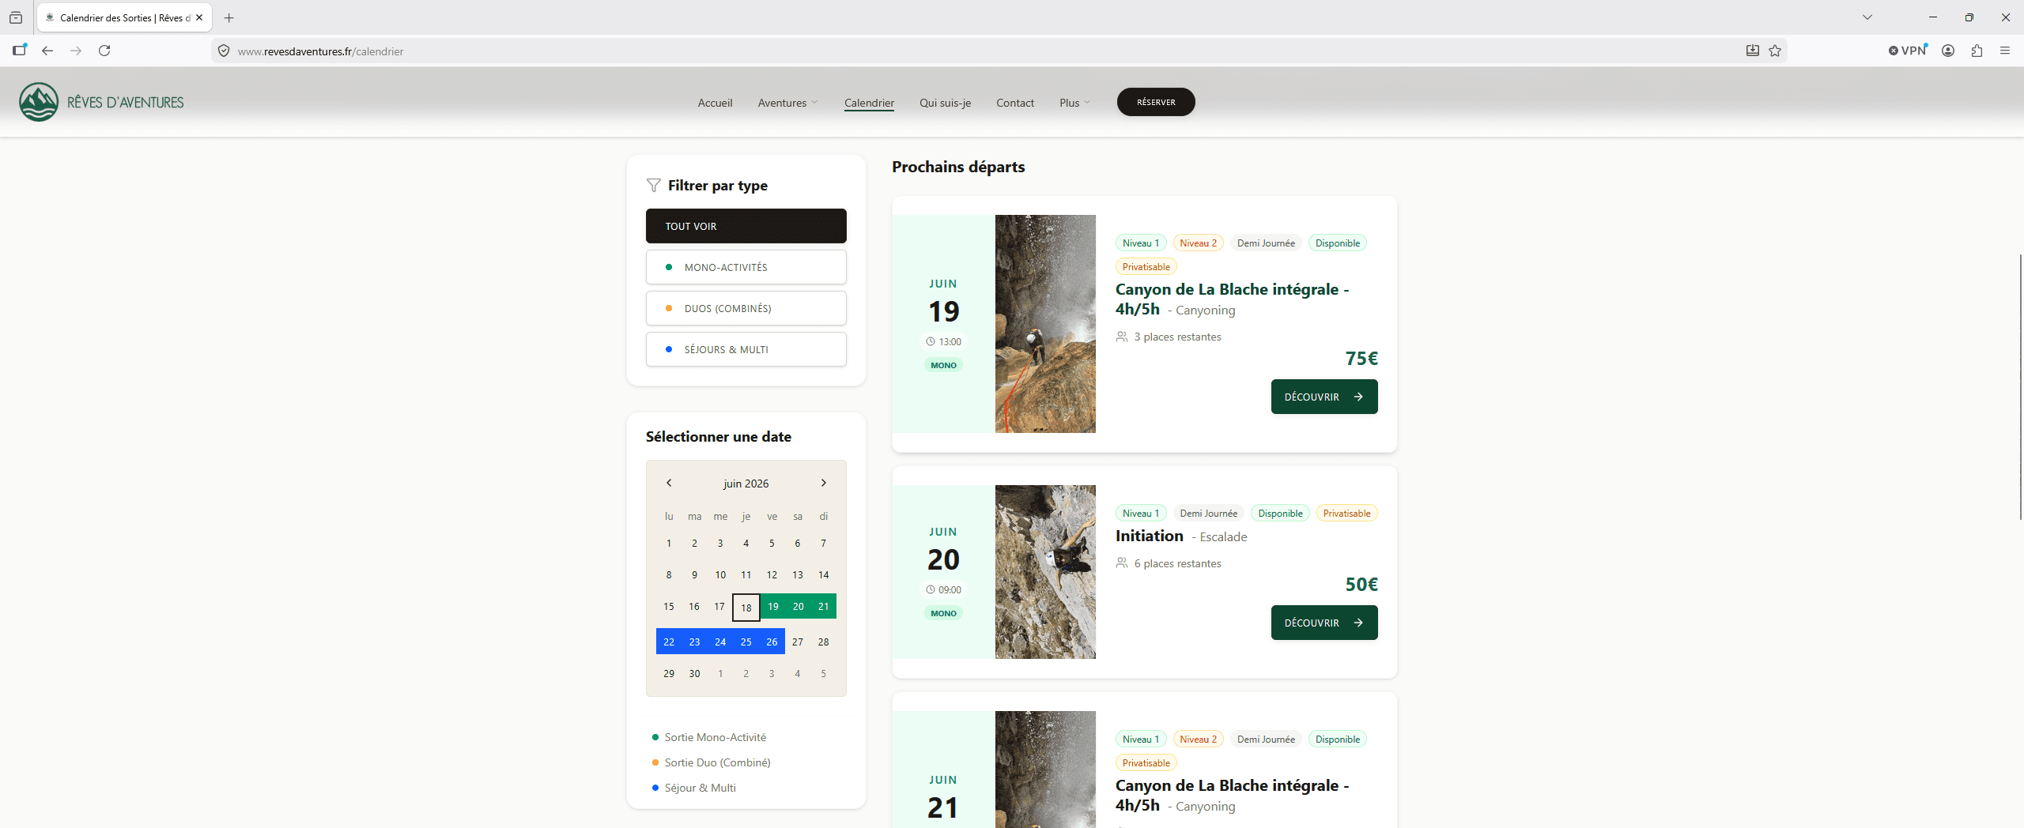Click the Canyon de La Blache photo thumbnail

click(1045, 324)
